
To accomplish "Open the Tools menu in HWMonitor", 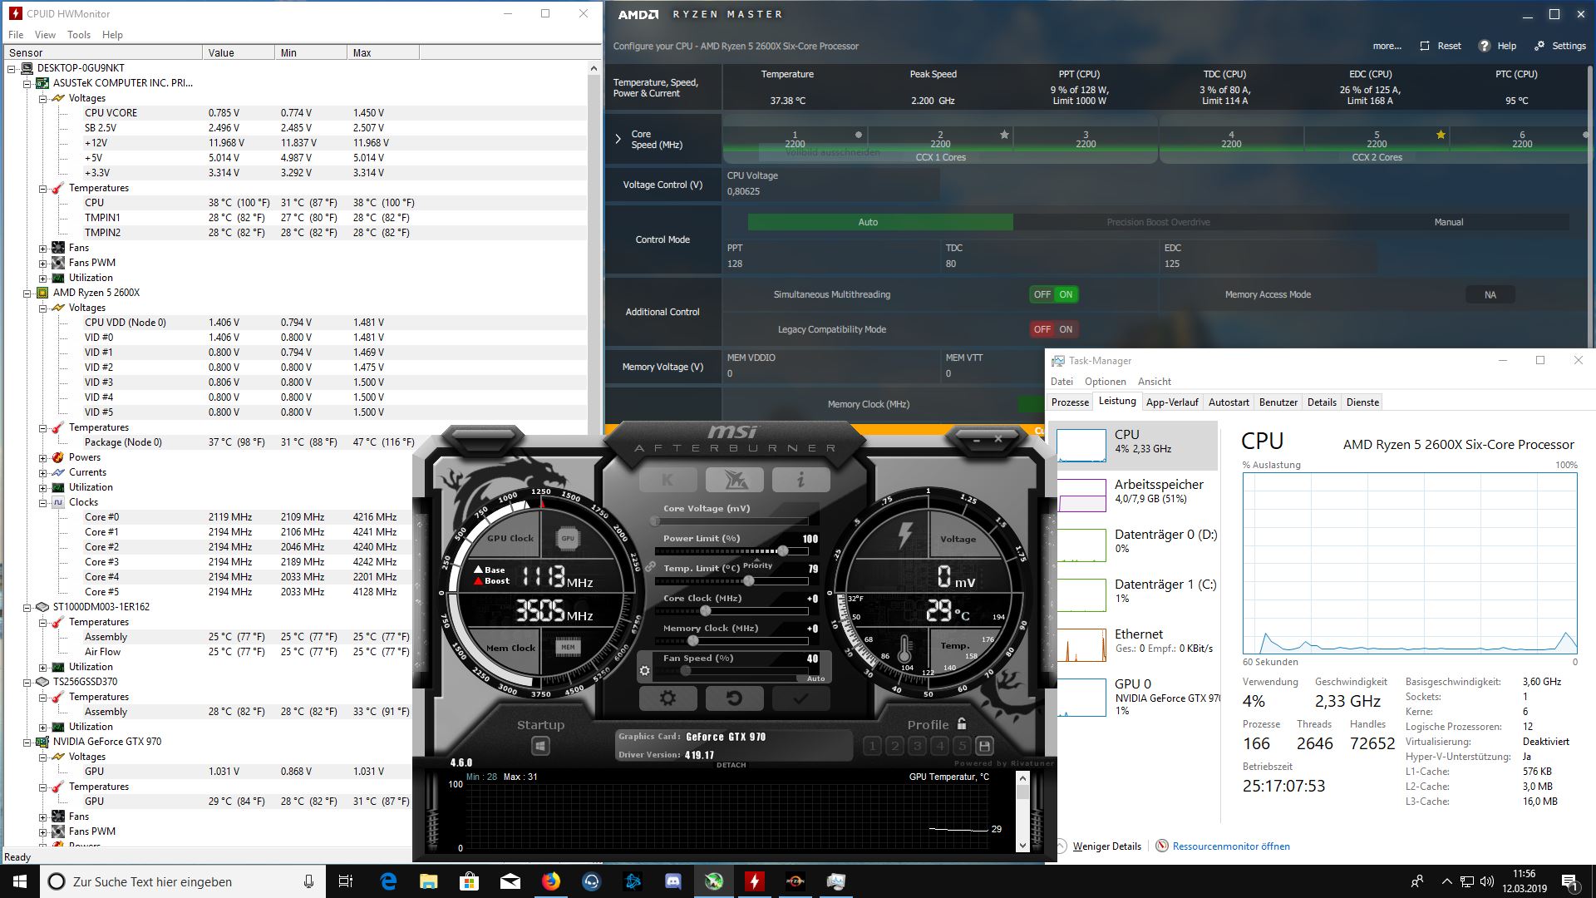I will pyautogui.click(x=79, y=35).
